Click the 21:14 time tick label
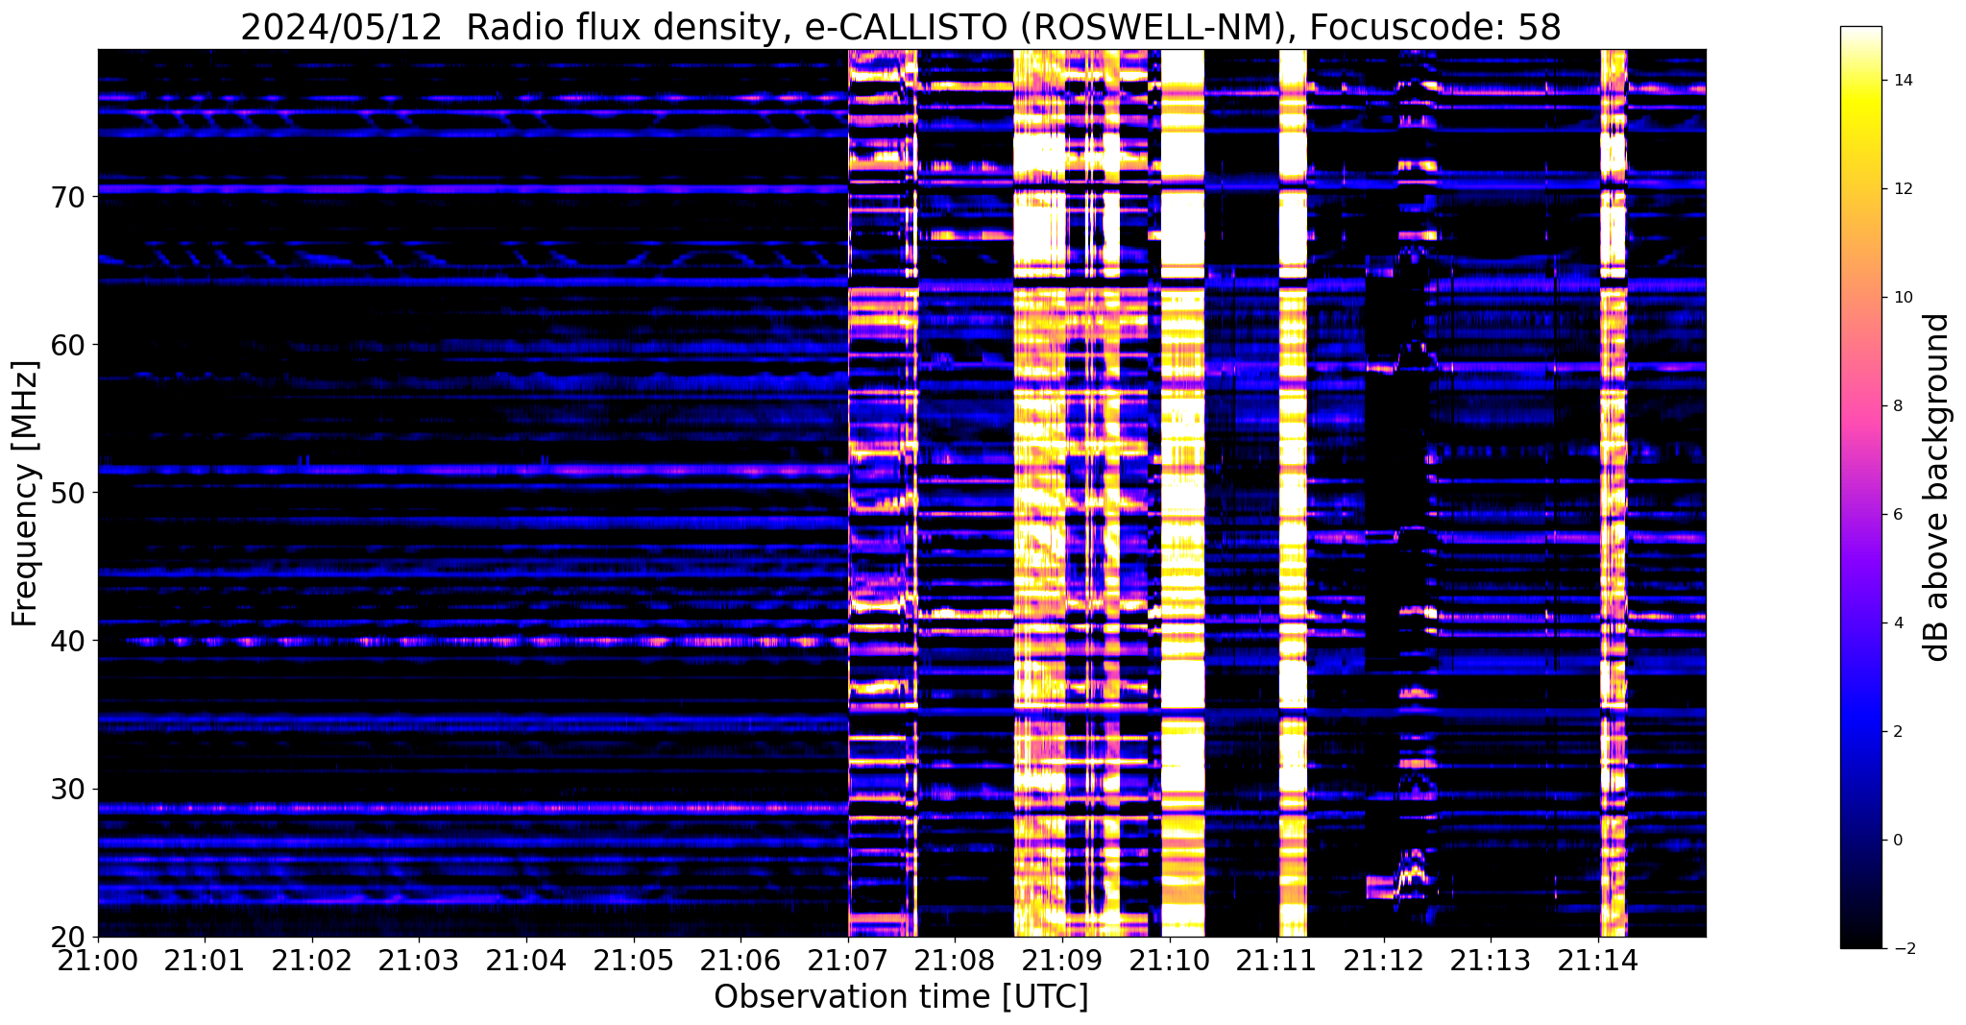 1598,960
